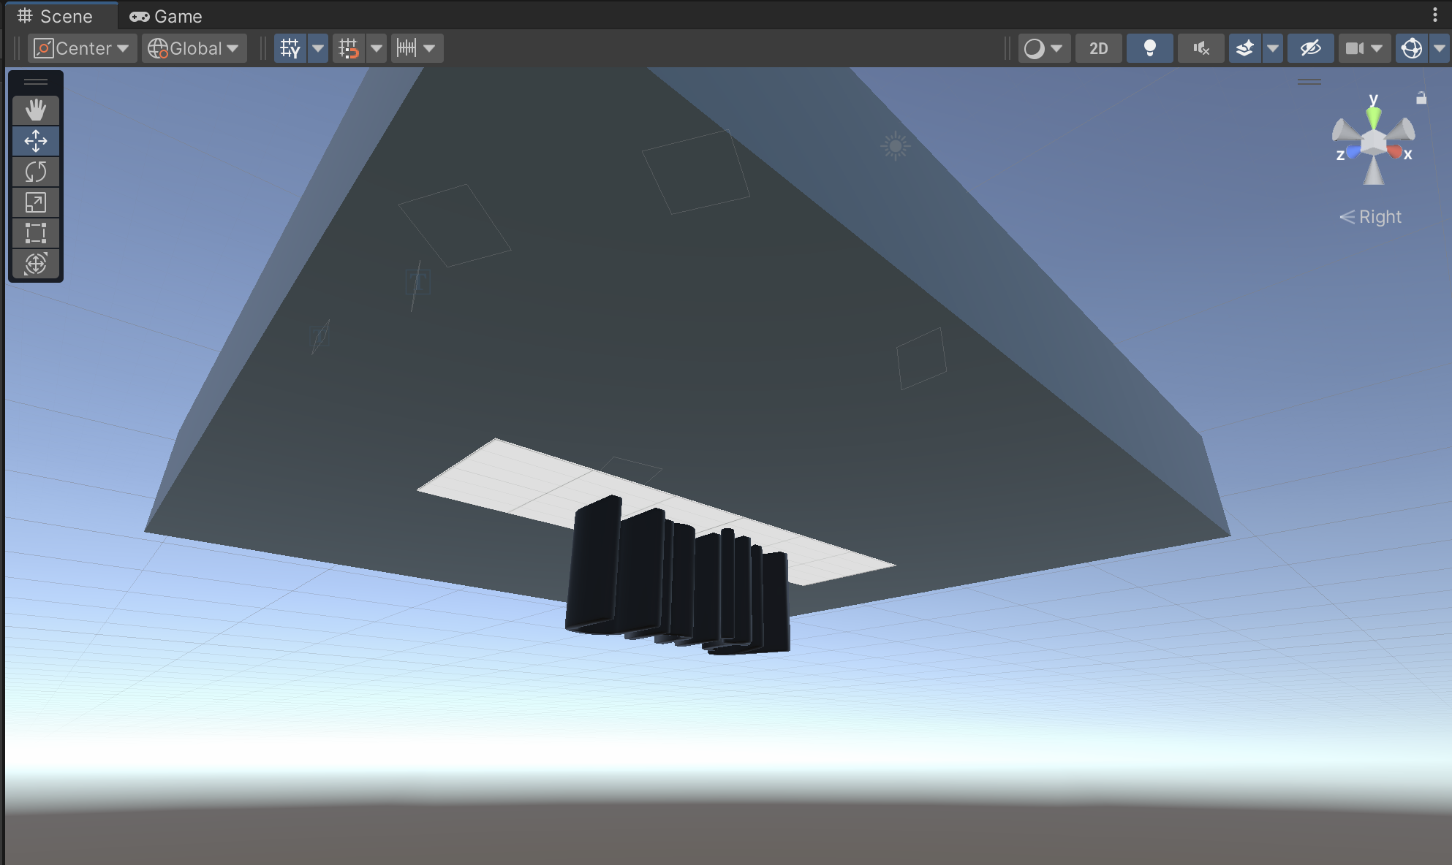Open the Center pivot dropdown

pyautogui.click(x=83, y=48)
